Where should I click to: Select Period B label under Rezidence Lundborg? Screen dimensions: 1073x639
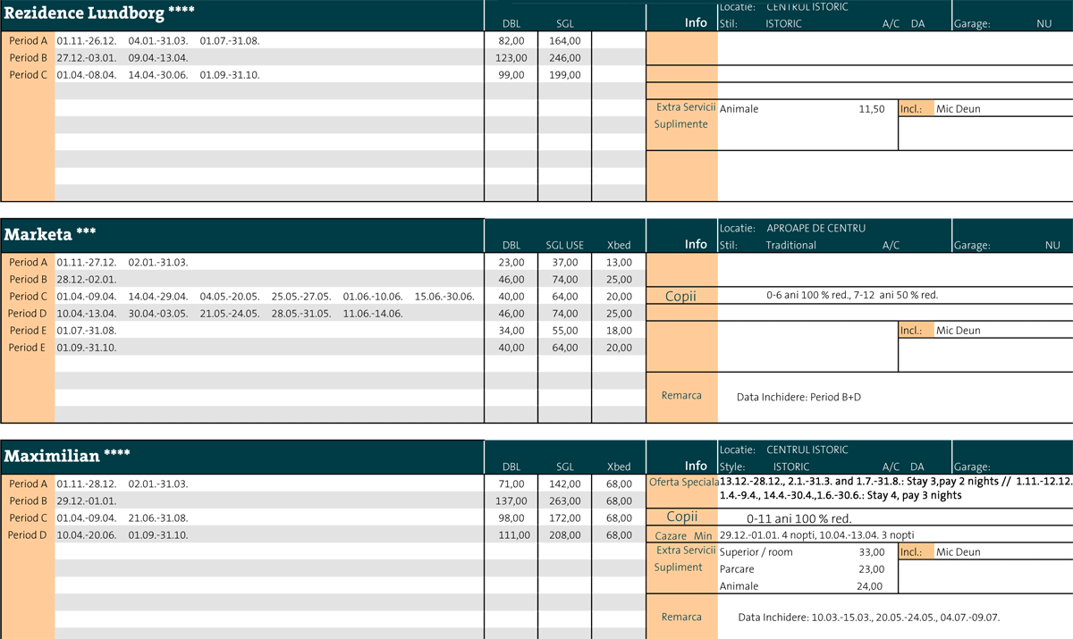[x=28, y=58]
